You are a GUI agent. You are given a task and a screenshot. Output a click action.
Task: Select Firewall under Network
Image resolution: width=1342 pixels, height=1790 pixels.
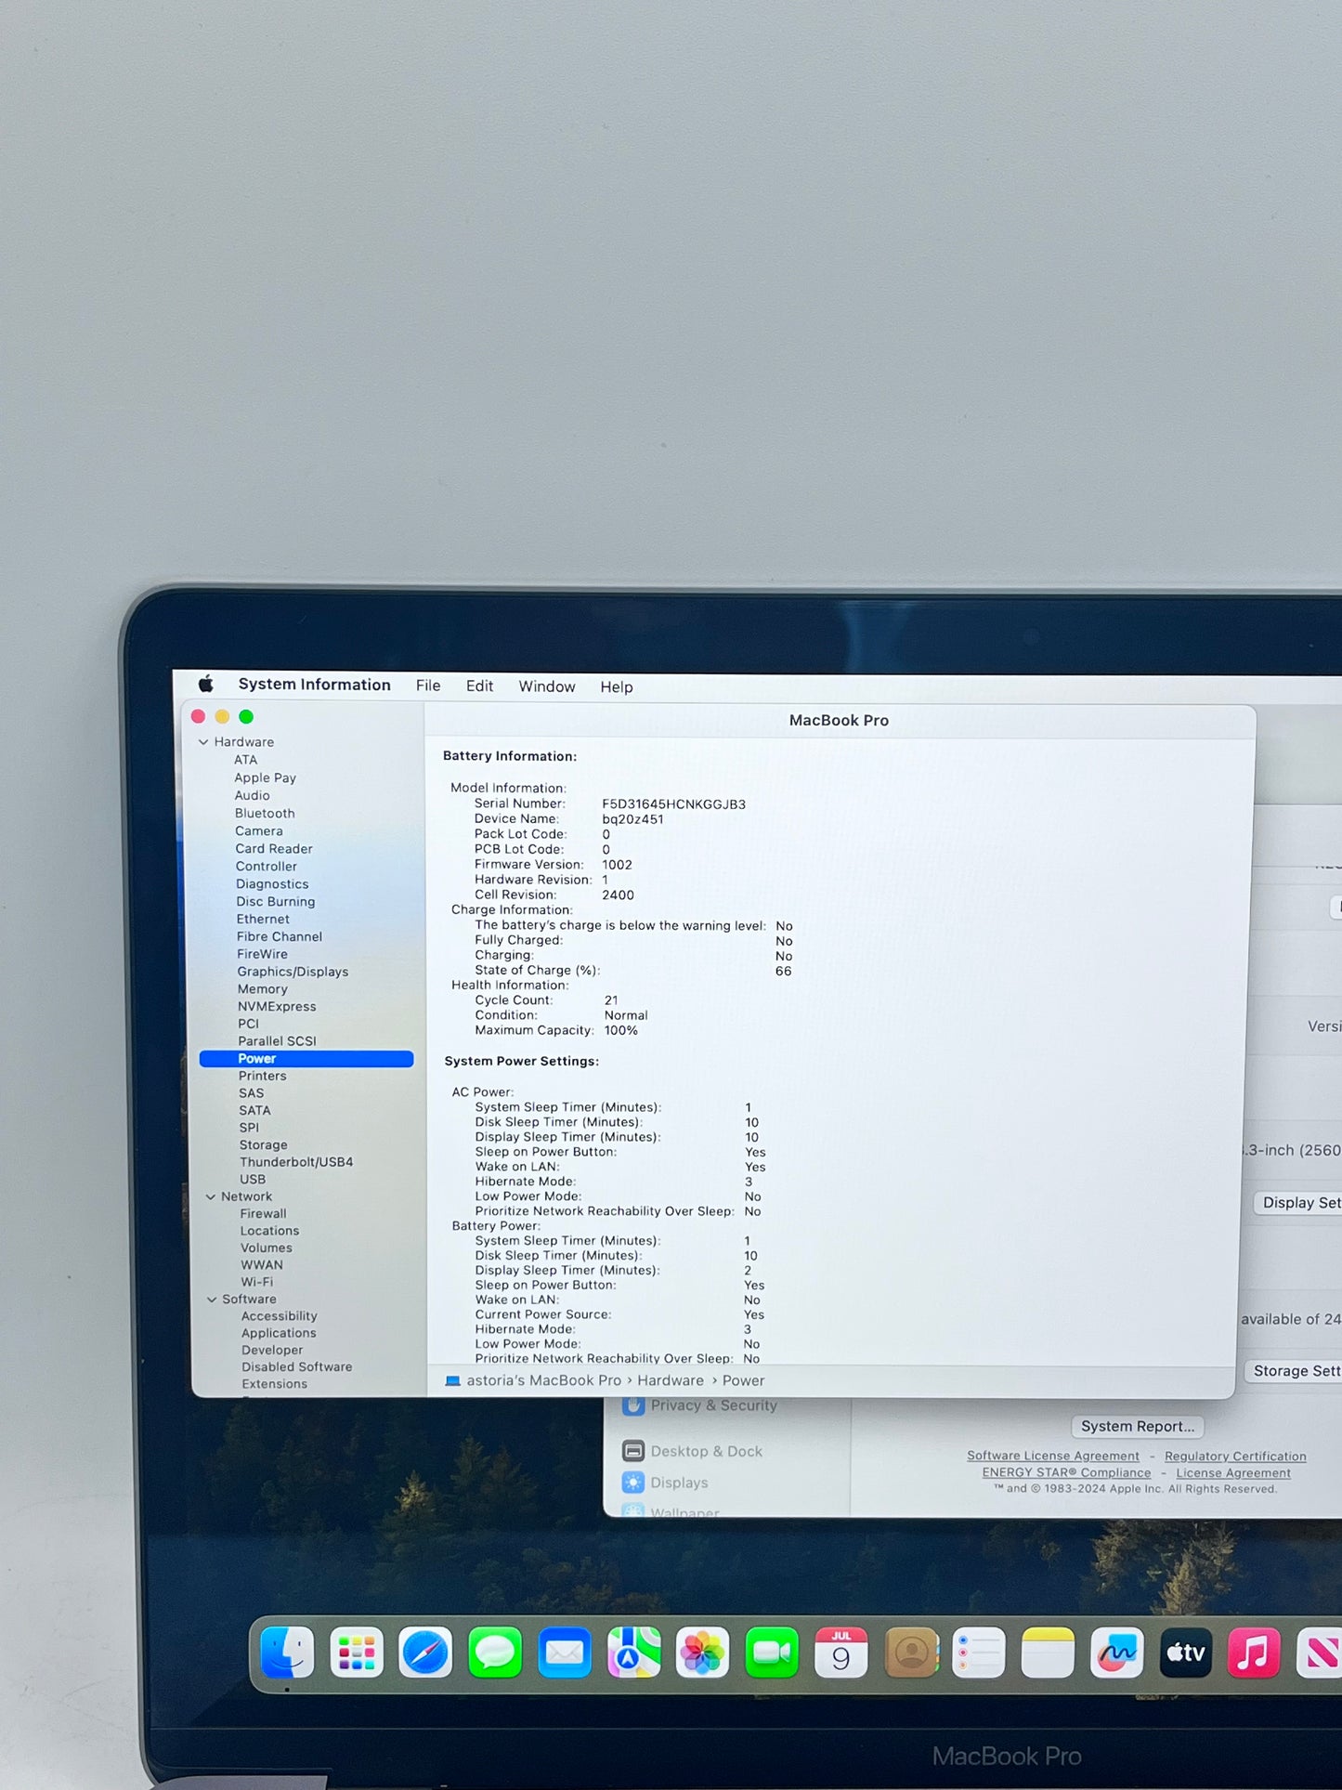click(x=264, y=1214)
